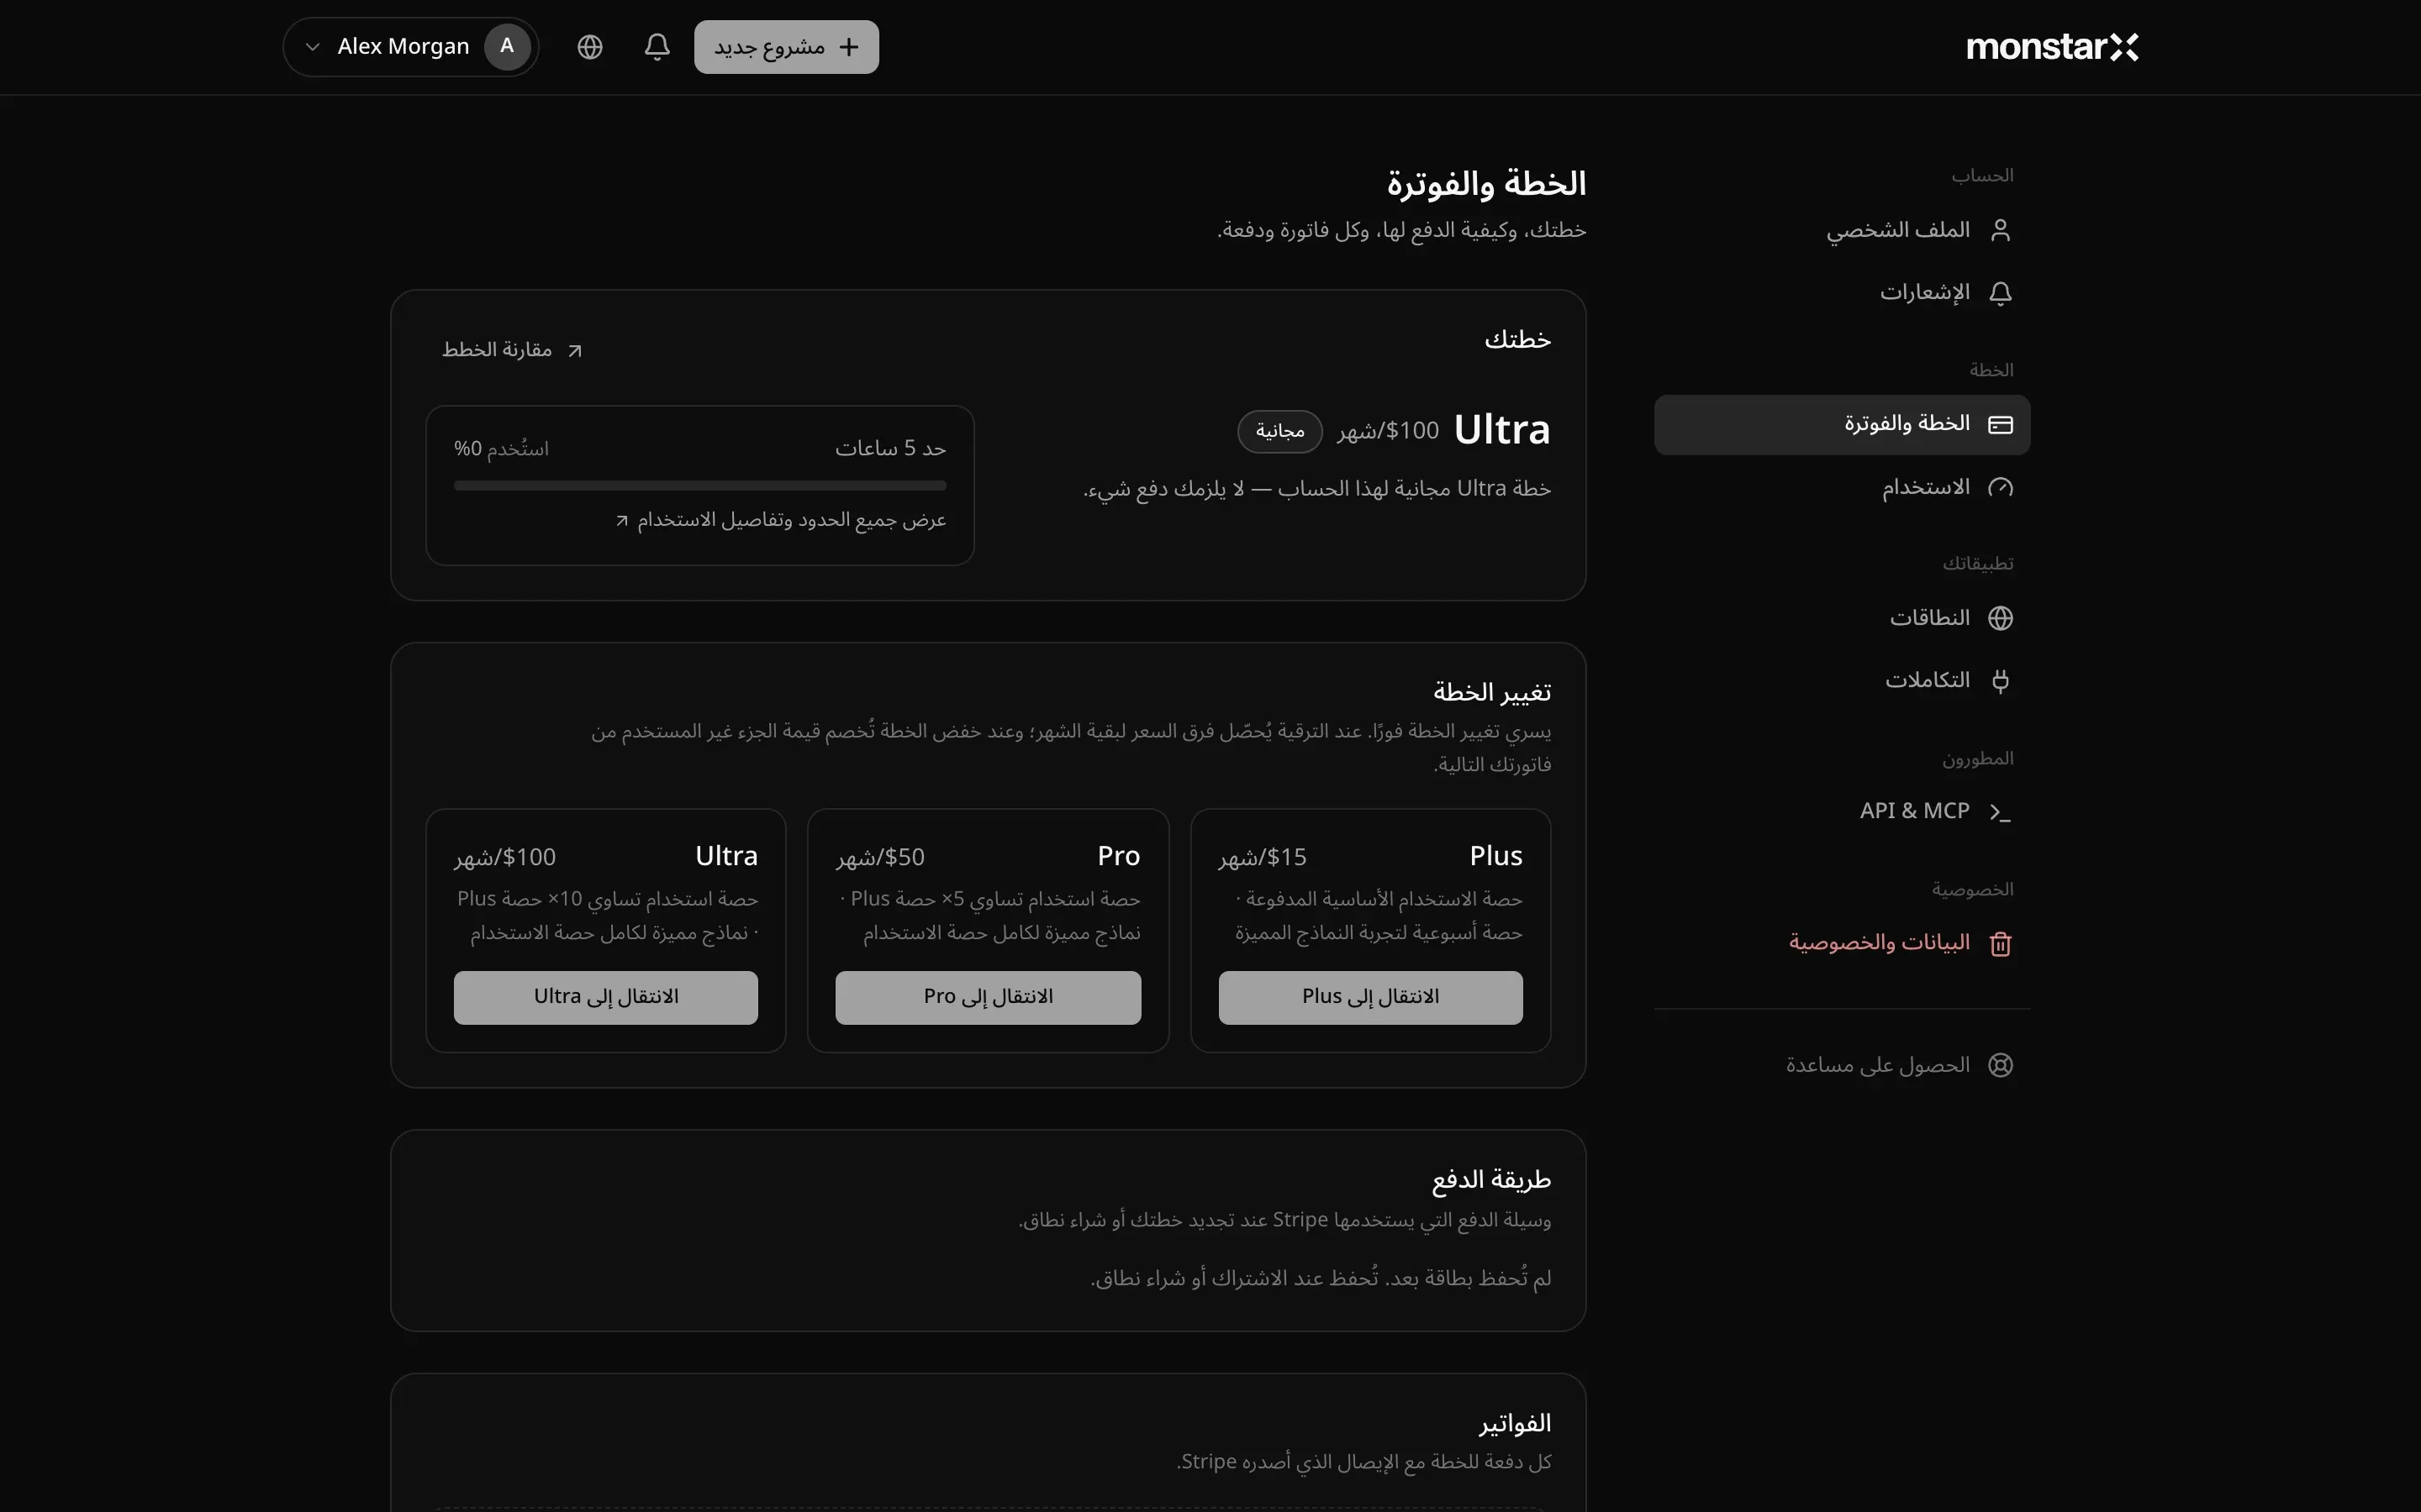Viewport: 2421px width, 1512px height.
Task: Click the الفواتير section heading
Action: (x=1515, y=1423)
